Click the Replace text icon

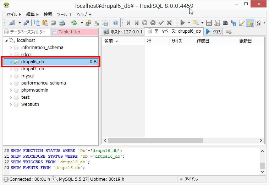(234, 23)
